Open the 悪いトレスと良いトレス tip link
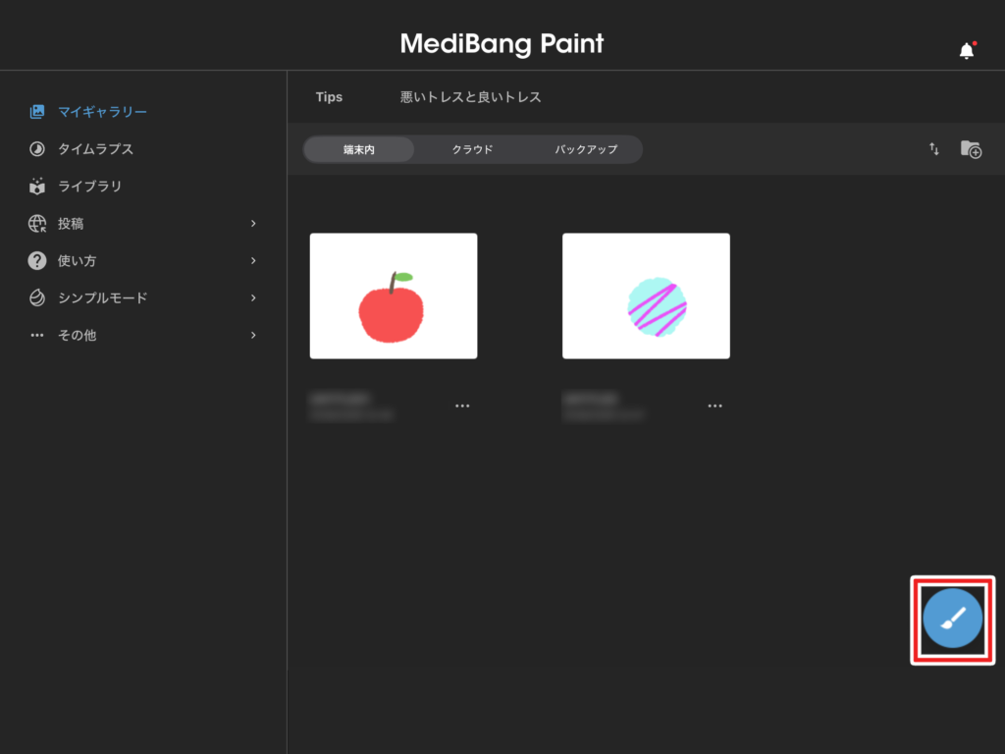 470,97
